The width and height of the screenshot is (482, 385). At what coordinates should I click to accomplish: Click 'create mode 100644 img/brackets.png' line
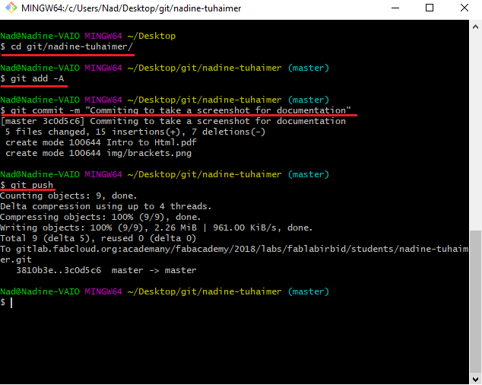[x=98, y=153]
